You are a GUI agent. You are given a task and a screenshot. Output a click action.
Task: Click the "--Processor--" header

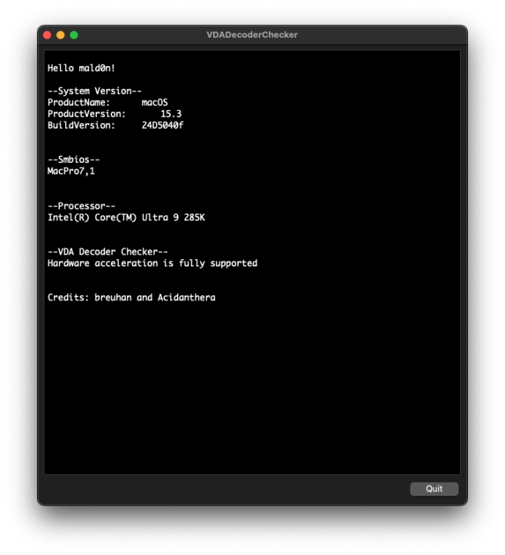tap(81, 206)
